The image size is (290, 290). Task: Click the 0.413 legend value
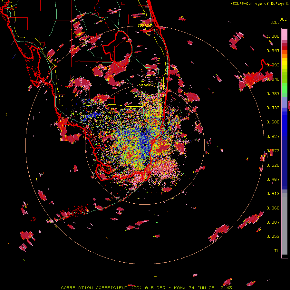coord(273,194)
